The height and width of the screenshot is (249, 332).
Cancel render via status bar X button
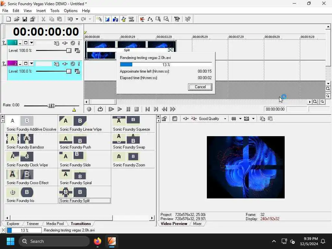coord(3,230)
